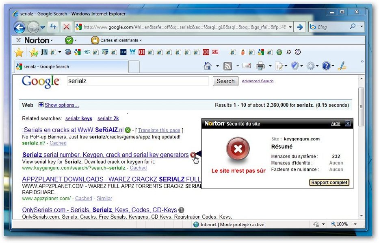Screen dimensions: 379x243
Task: Click the red Norton X beside the keygenguru result
Action: (193, 155)
